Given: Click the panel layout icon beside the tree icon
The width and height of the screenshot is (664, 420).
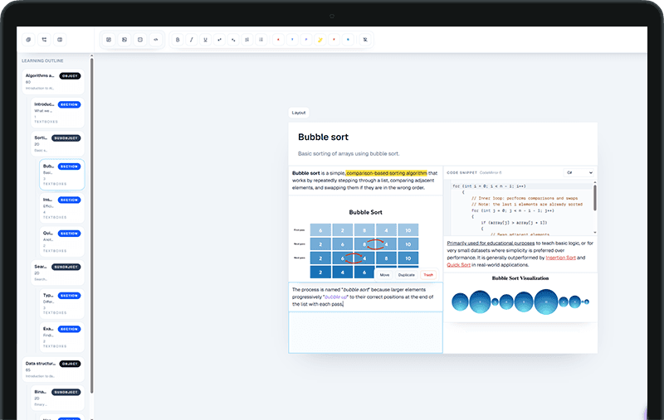Looking at the screenshot, I should click(x=60, y=40).
